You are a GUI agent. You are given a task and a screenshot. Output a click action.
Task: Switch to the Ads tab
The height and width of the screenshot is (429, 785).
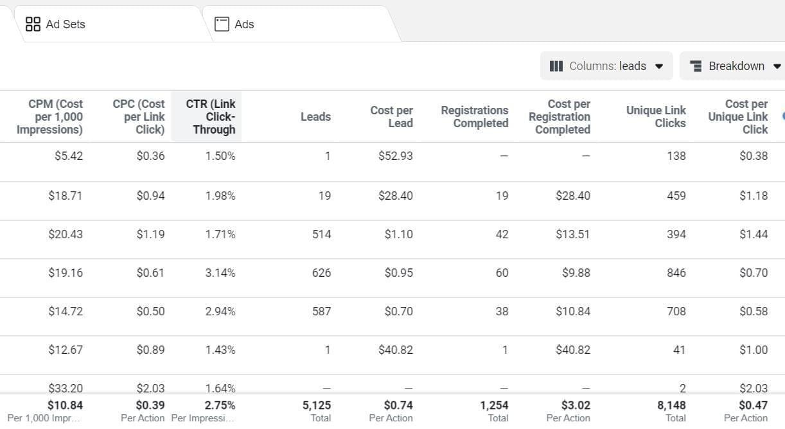tap(243, 24)
